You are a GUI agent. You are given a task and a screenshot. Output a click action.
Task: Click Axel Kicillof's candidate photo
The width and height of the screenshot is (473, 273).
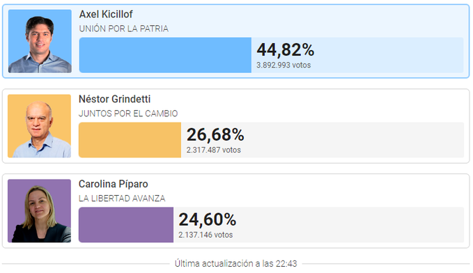[x=40, y=41]
